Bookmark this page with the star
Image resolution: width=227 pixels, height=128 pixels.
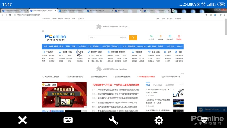coord(206,15)
